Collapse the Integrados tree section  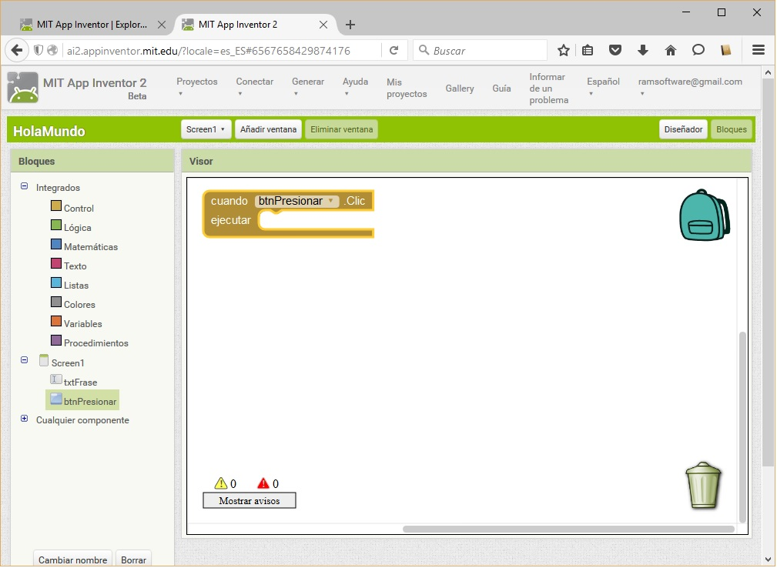(24, 186)
